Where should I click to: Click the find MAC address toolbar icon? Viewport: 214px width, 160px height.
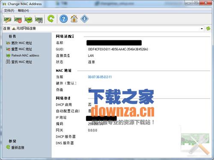click(39, 20)
